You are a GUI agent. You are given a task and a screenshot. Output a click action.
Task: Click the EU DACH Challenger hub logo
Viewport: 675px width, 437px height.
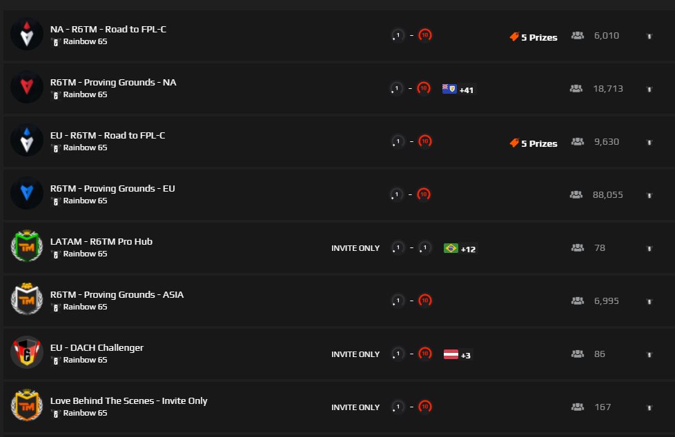[26, 353]
